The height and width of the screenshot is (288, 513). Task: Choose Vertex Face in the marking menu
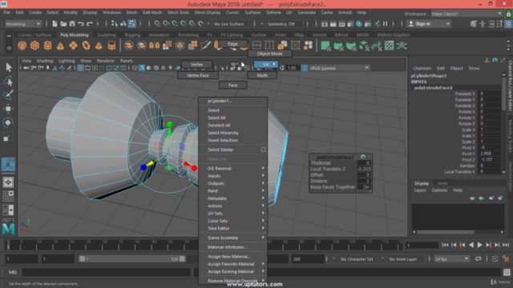198,75
